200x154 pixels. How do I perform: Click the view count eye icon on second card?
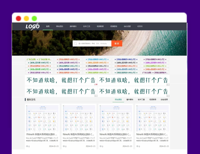[x=64, y=146]
